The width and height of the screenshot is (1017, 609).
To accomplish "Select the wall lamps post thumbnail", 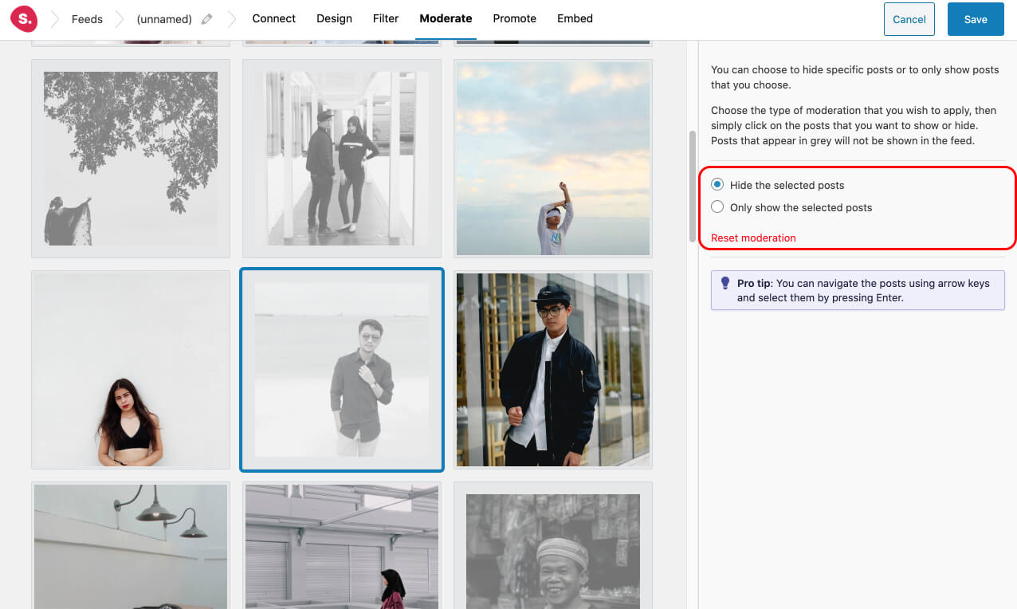I will tap(131, 545).
